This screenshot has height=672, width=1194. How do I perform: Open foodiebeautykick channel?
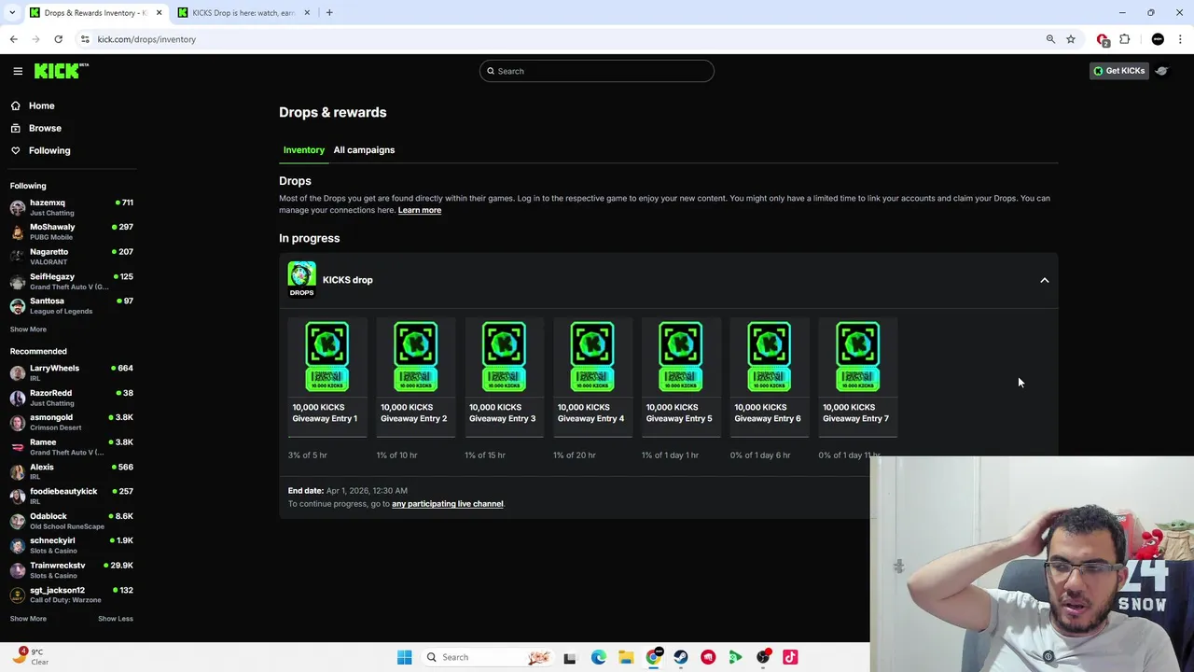[71, 496]
